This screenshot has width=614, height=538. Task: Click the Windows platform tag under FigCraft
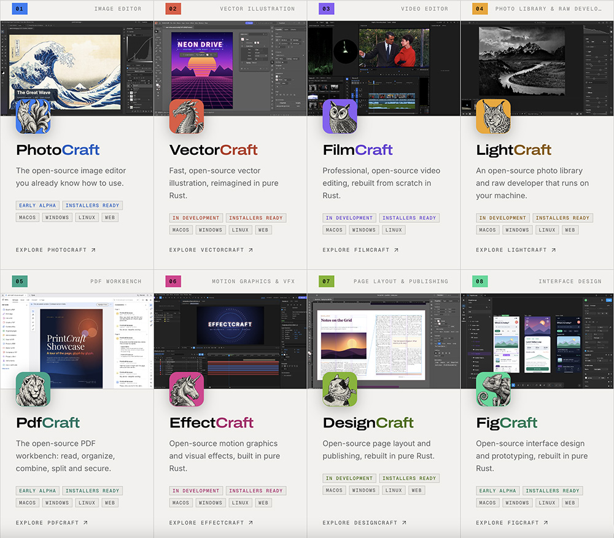[517, 503]
